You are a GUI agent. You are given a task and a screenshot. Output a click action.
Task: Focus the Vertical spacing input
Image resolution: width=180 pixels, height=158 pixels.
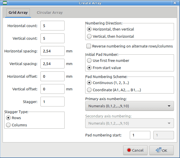(x=52, y=64)
